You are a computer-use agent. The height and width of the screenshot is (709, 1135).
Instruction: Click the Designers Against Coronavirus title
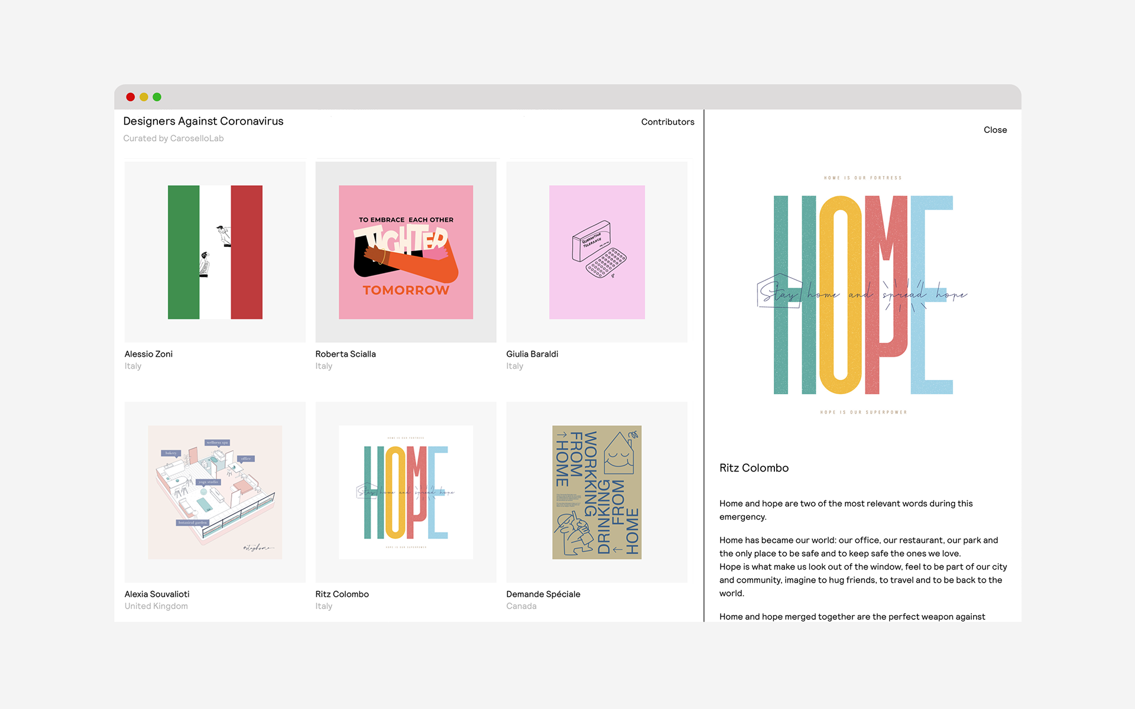click(203, 121)
